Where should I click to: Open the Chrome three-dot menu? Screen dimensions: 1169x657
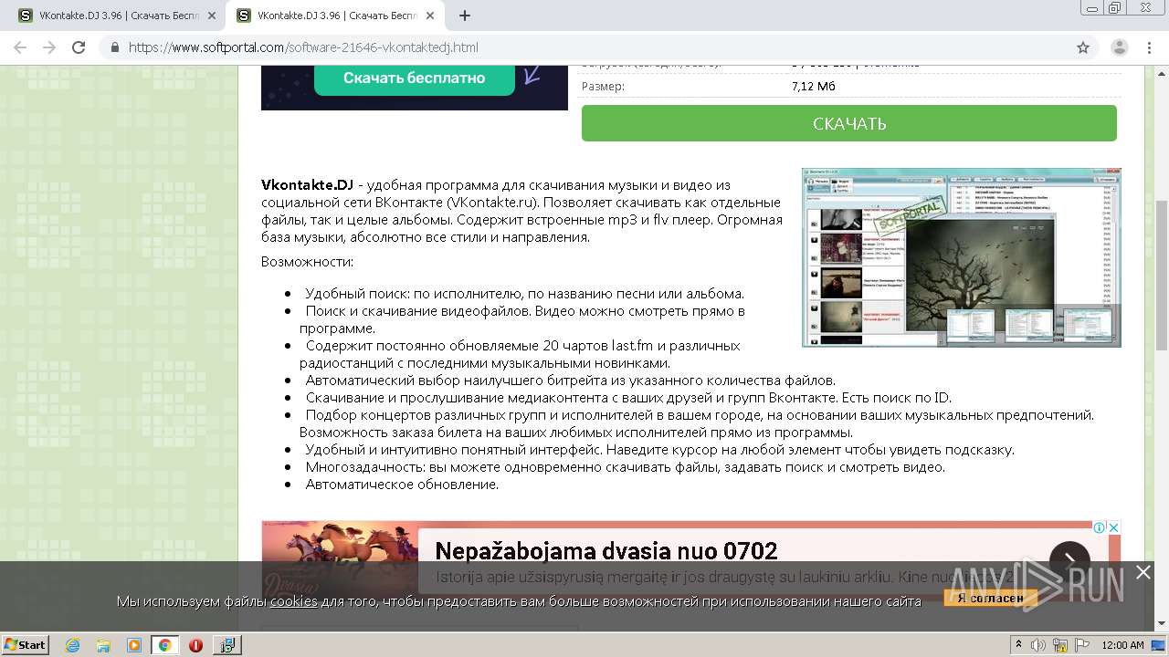tap(1151, 47)
